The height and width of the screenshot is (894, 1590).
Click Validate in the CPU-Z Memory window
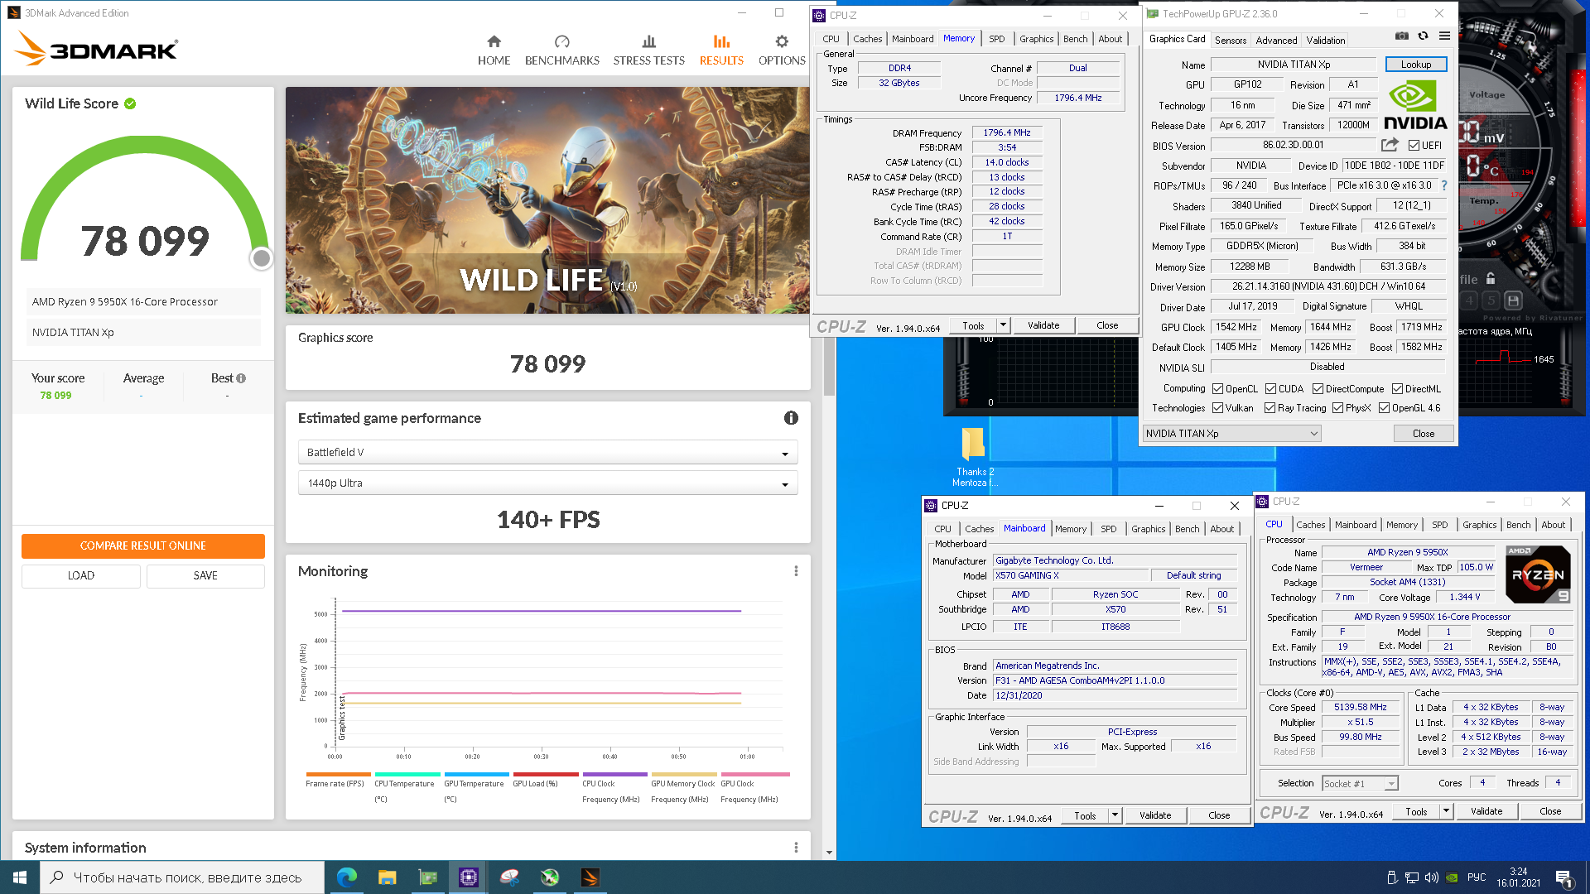pos(1043,325)
